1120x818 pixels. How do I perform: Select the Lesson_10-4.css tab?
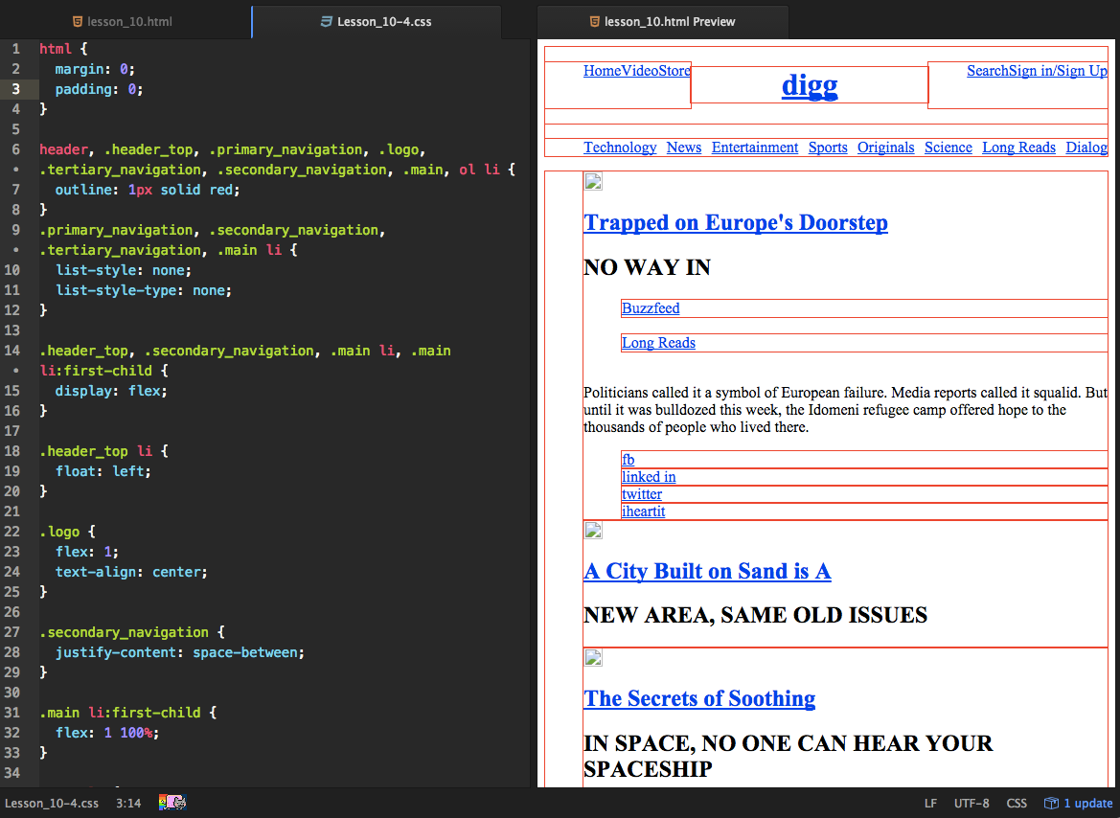pos(377,21)
